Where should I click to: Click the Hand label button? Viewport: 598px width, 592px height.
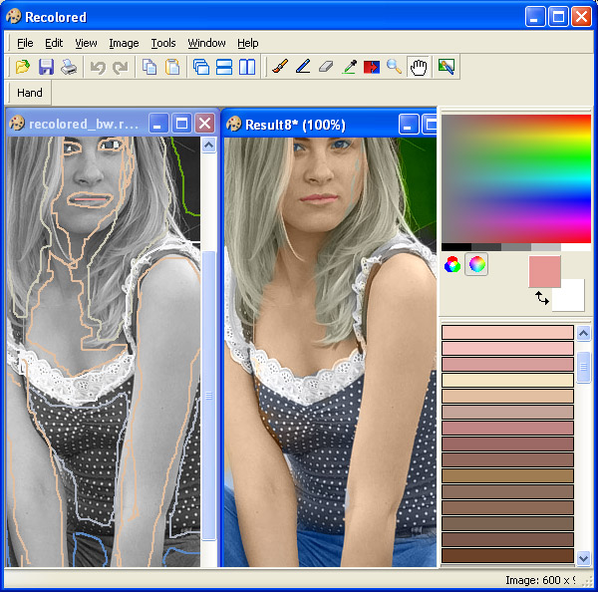coord(30,93)
